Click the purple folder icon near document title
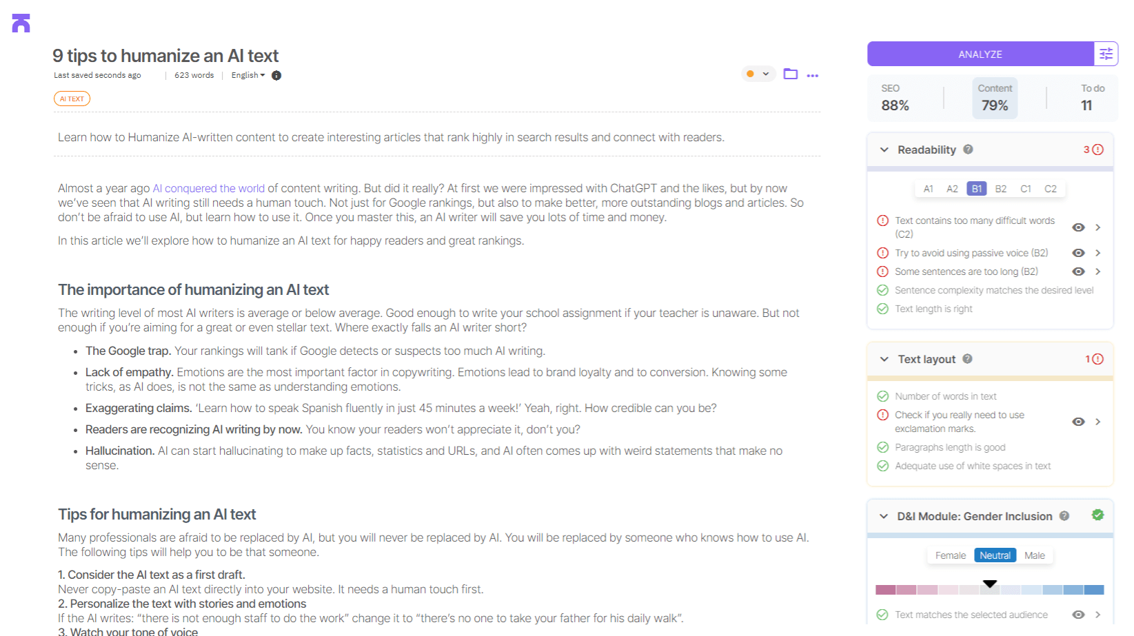 (x=791, y=74)
